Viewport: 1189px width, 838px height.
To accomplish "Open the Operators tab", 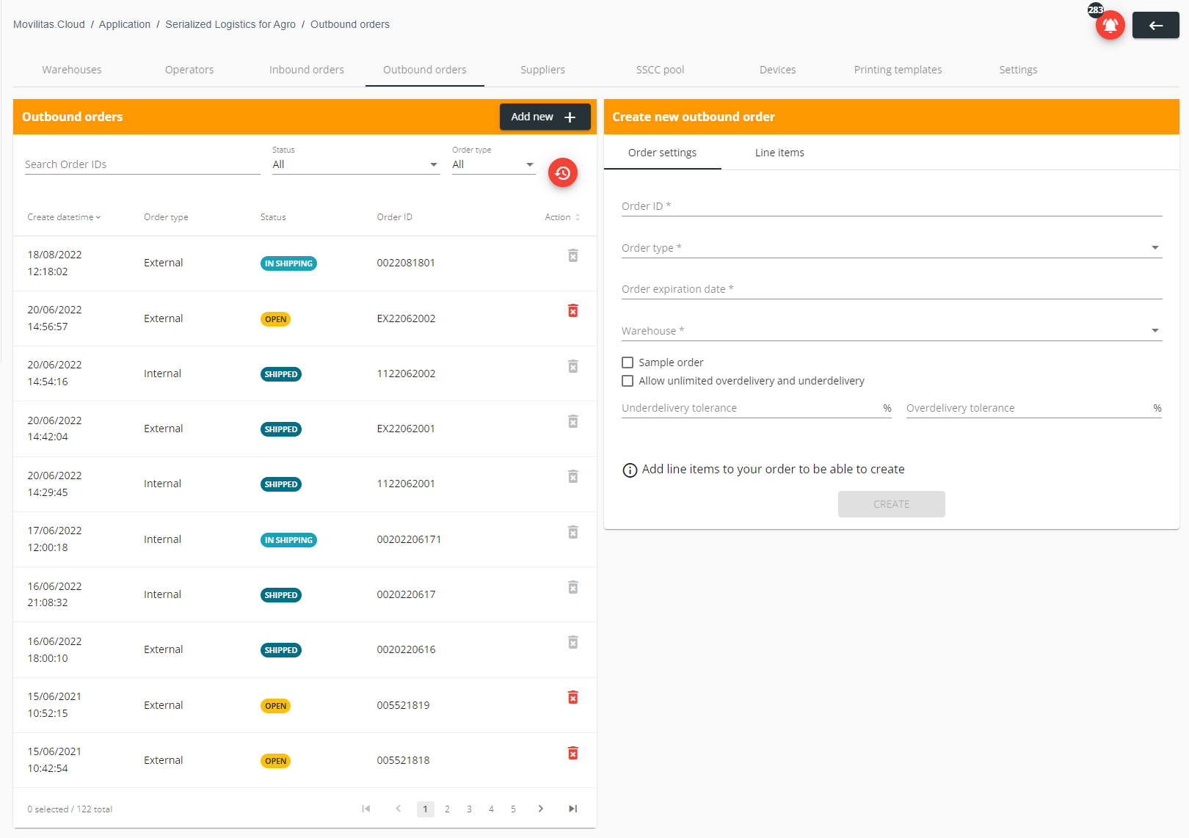I will 189,70.
